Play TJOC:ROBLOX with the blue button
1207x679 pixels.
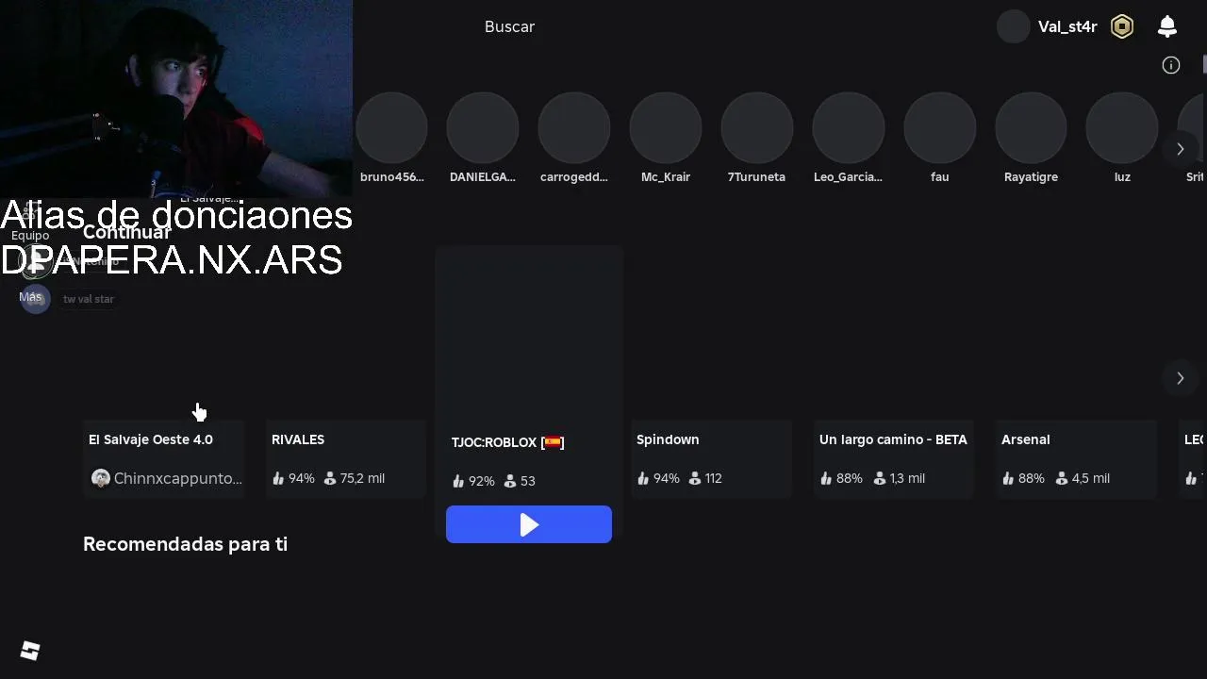pos(529,524)
